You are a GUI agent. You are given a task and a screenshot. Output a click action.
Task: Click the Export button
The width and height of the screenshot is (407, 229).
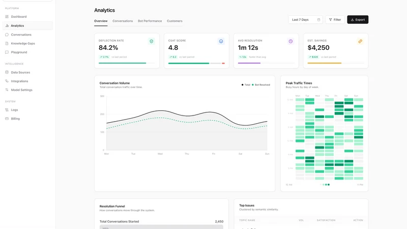(x=358, y=20)
